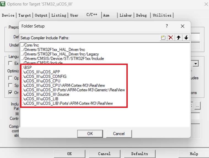
Task: Toggle the 'Sp' checkbox
Action: point(10,85)
